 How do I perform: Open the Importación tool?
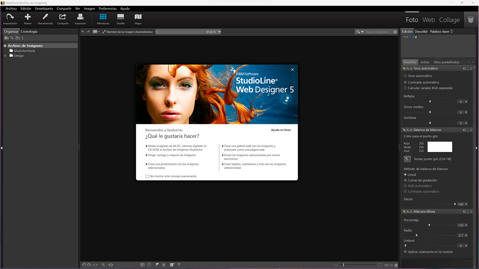[x=10, y=19]
